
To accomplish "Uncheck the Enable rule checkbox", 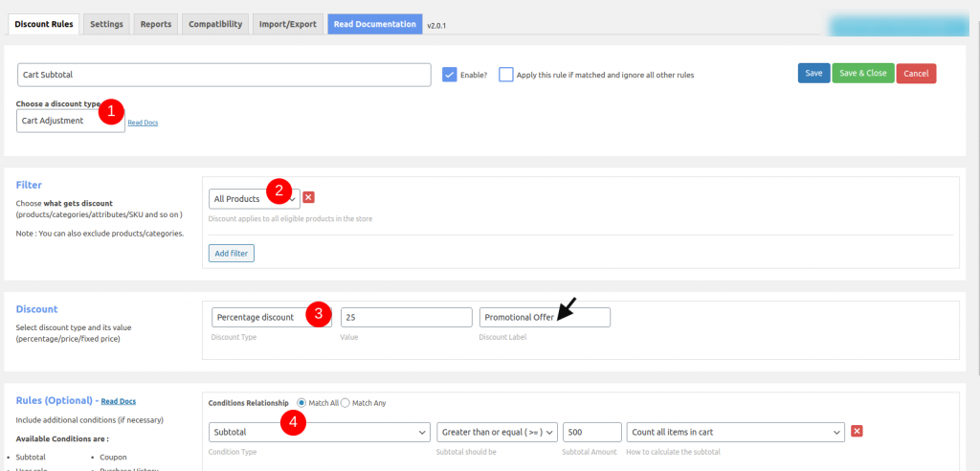I will 449,75.
